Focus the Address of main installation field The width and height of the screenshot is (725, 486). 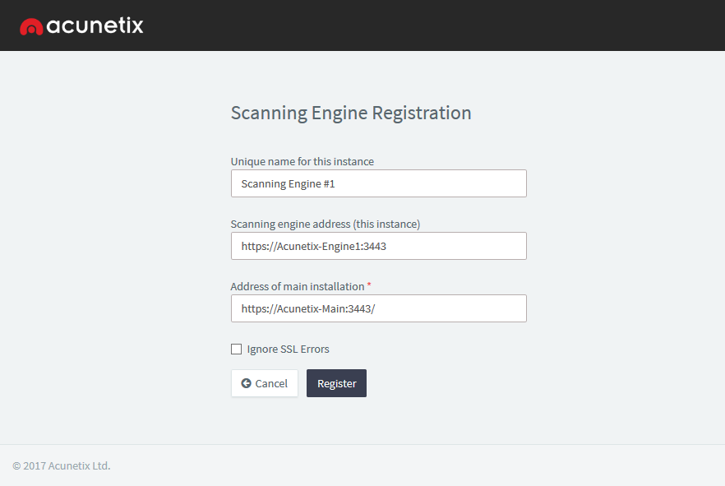pos(379,308)
